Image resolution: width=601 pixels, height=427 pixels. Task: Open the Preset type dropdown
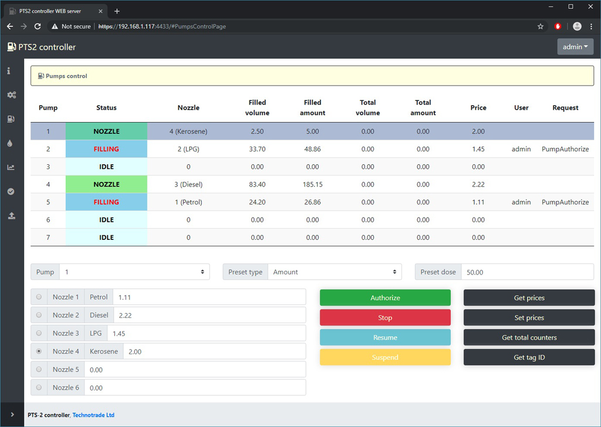click(x=334, y=272)
